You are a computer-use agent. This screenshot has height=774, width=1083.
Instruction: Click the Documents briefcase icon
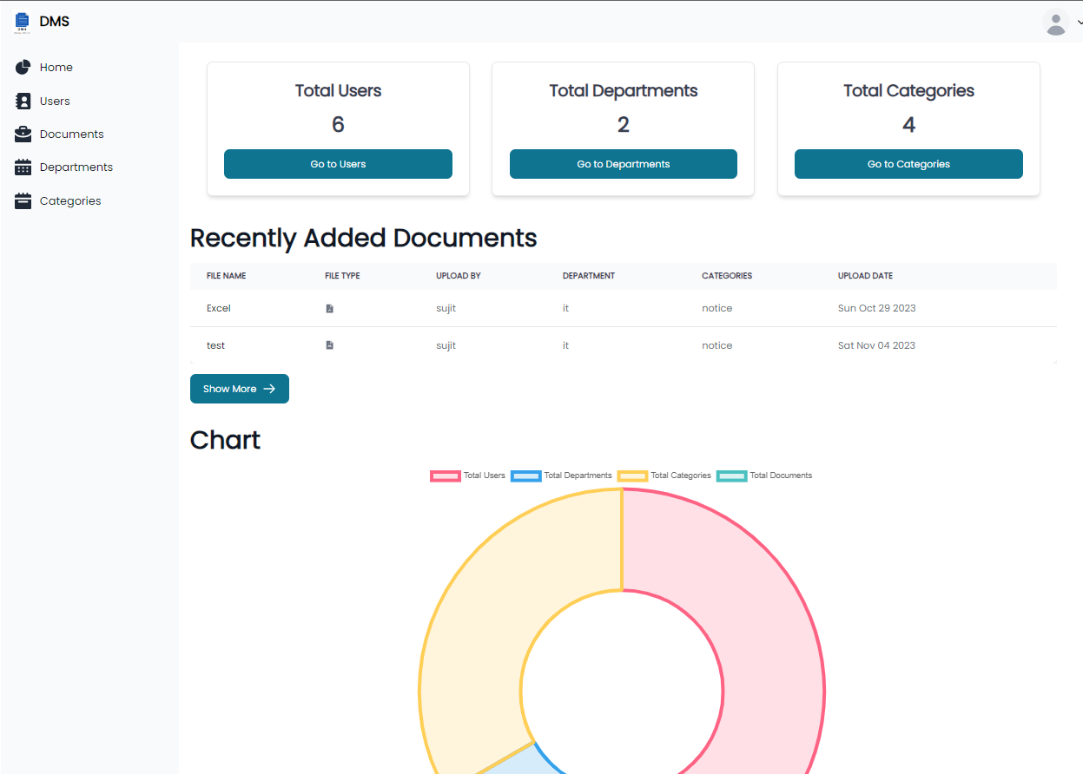coord(23,134)
